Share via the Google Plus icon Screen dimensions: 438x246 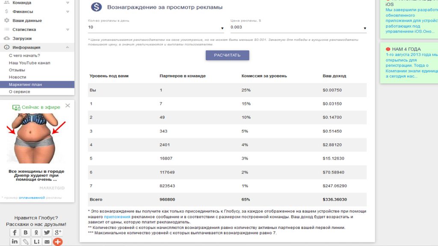[58, 233]
